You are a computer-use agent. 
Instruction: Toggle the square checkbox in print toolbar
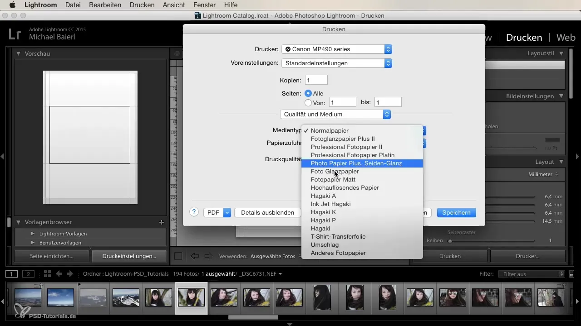point(178,256)
